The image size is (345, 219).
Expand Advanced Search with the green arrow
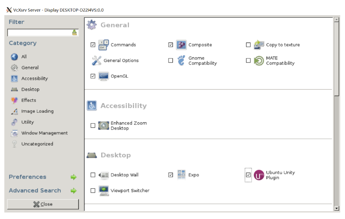74,191
